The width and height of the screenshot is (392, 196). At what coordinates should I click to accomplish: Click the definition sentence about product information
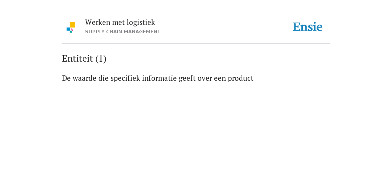coord(158,78)
